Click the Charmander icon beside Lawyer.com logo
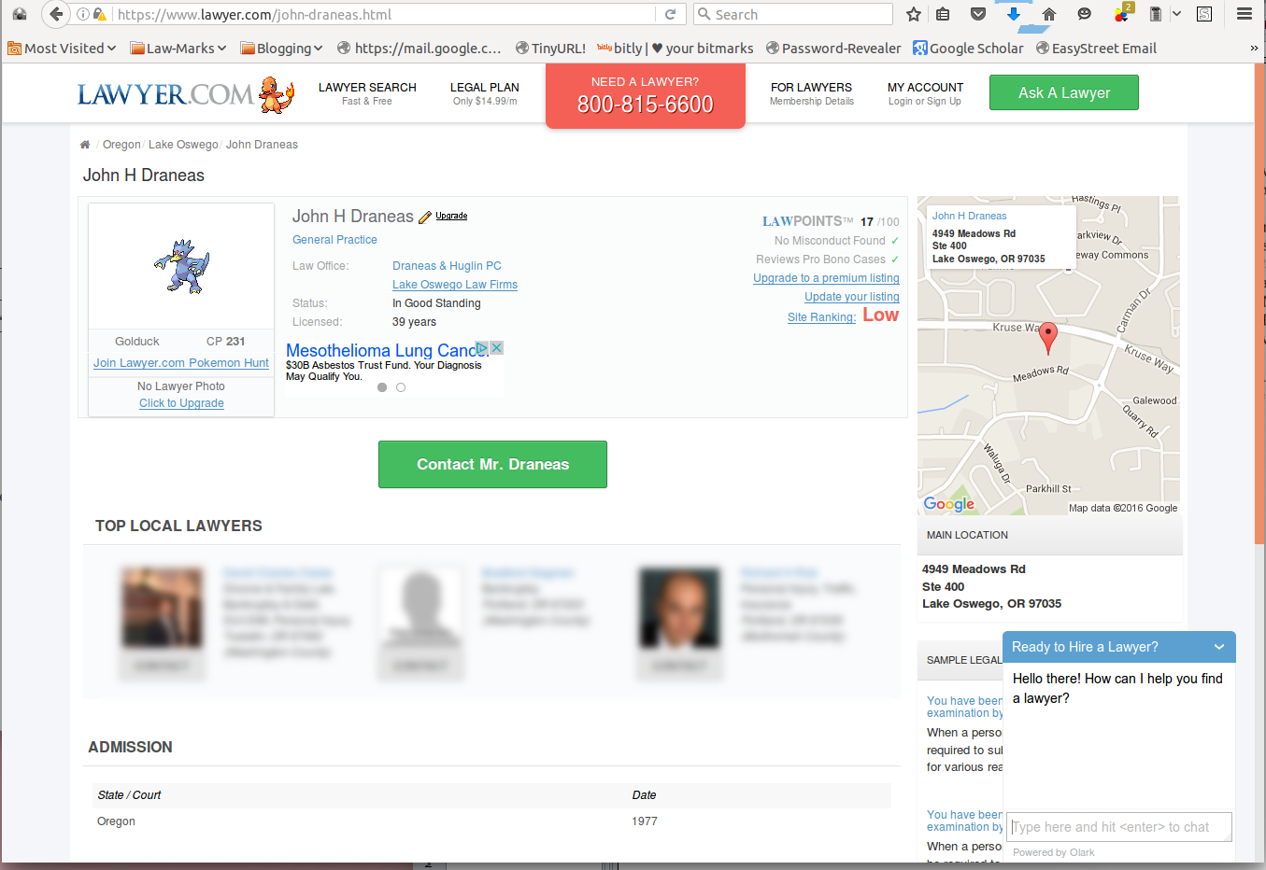The width and height of the screenshot is (1266, 870). [277, 94]
